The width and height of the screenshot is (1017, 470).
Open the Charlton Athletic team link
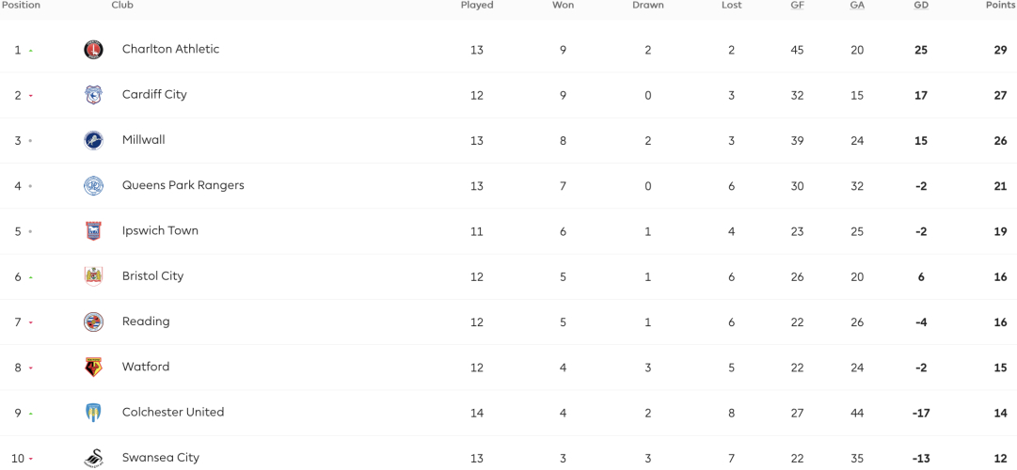point(170,49)
